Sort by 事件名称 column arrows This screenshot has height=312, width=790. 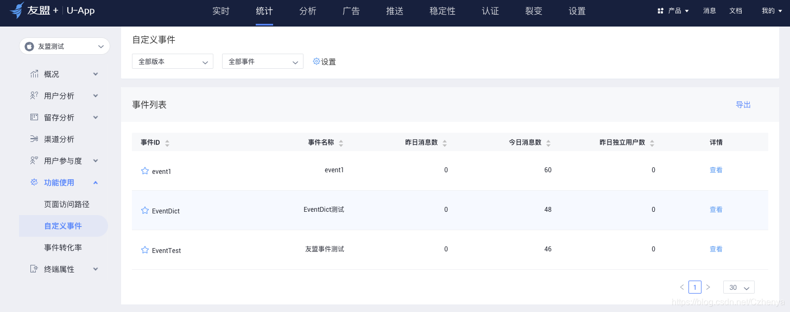point(341,143)
